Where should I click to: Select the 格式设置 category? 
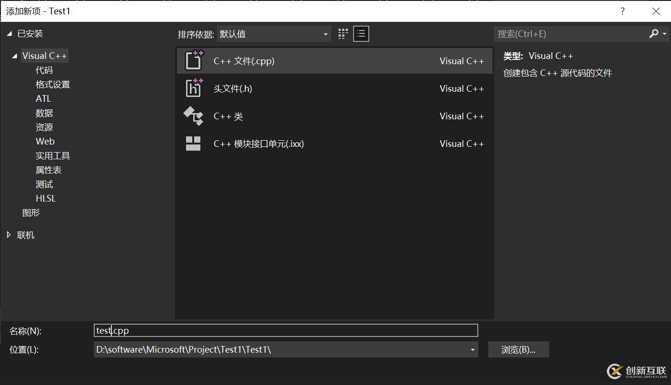pos(53,85)
